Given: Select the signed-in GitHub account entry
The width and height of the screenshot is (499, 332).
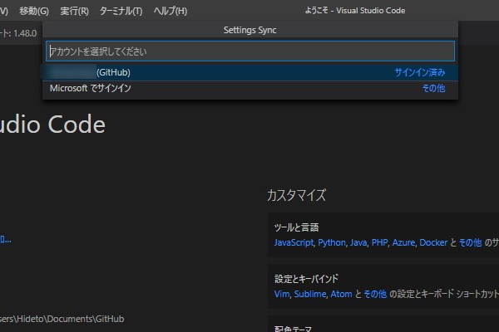Looking at the screenshot, I should (250, 72).
